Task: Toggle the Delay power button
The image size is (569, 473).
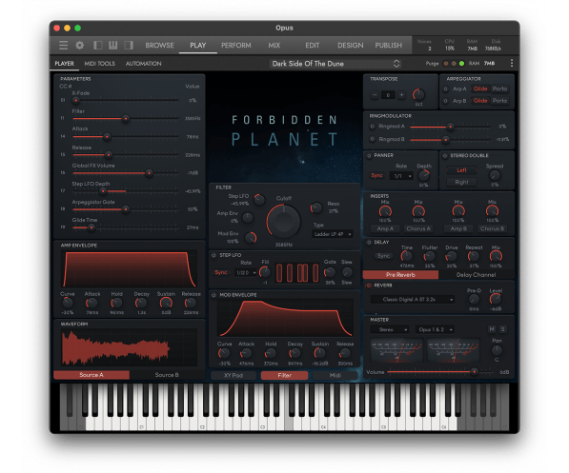Action: (x=369, y=243)
